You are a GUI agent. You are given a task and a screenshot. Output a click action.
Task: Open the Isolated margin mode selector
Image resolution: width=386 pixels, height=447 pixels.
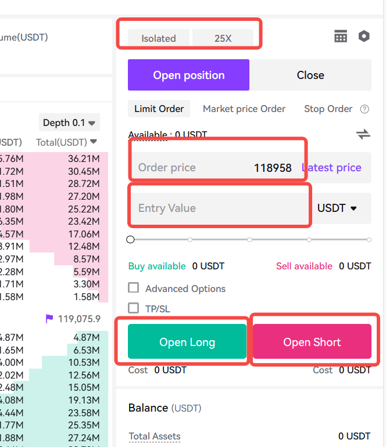[x=159, y=38]
